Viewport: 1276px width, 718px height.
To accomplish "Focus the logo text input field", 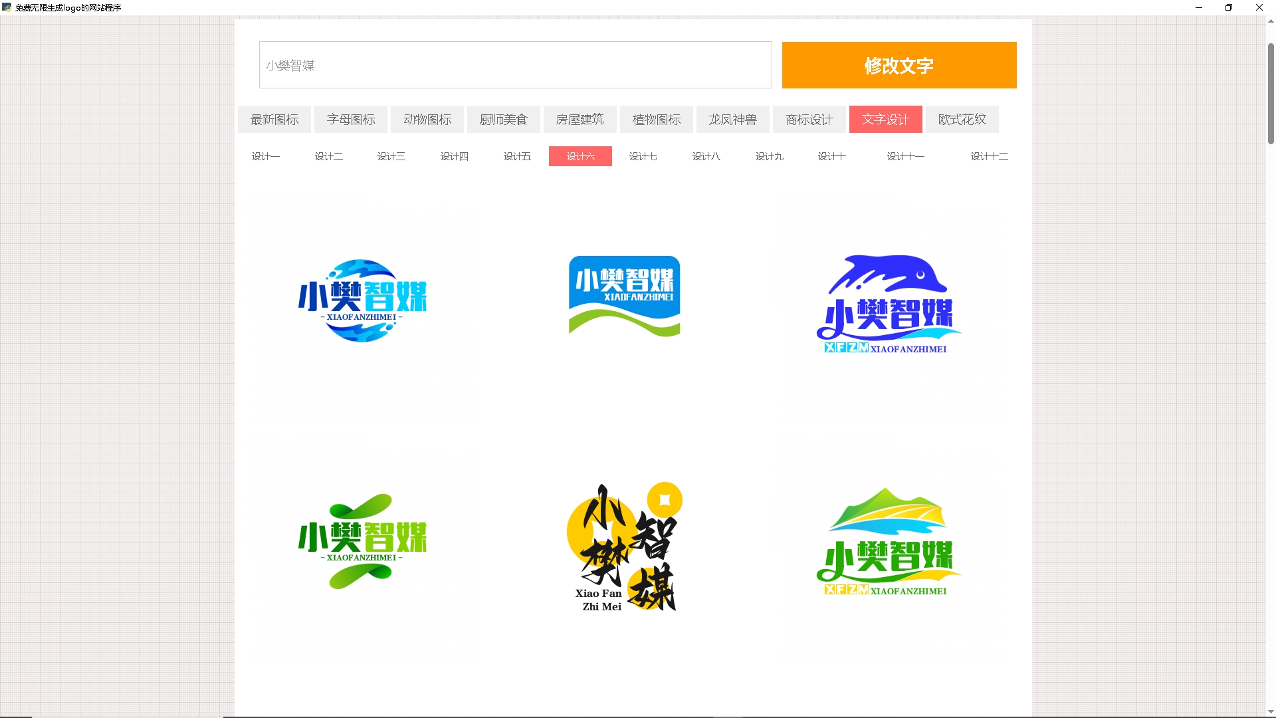I will pyautogui.click(x=515, y=65).
